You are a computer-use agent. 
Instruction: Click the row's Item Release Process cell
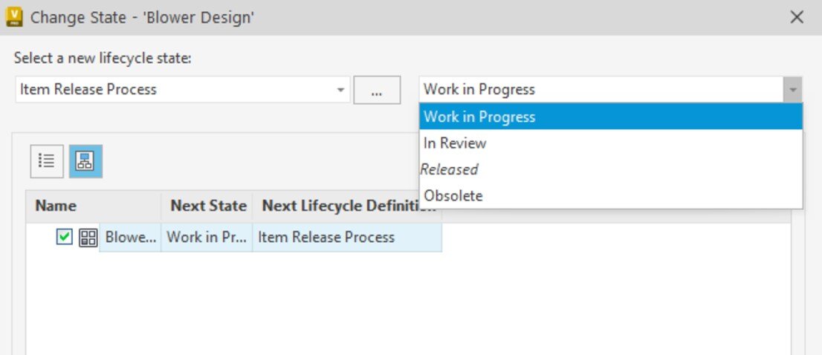[347, 237]
